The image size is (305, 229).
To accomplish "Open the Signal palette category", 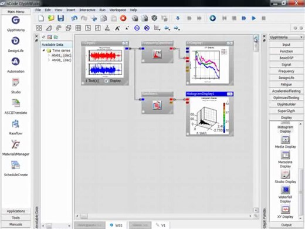I will pyautogui.click(x=286, y=65).
